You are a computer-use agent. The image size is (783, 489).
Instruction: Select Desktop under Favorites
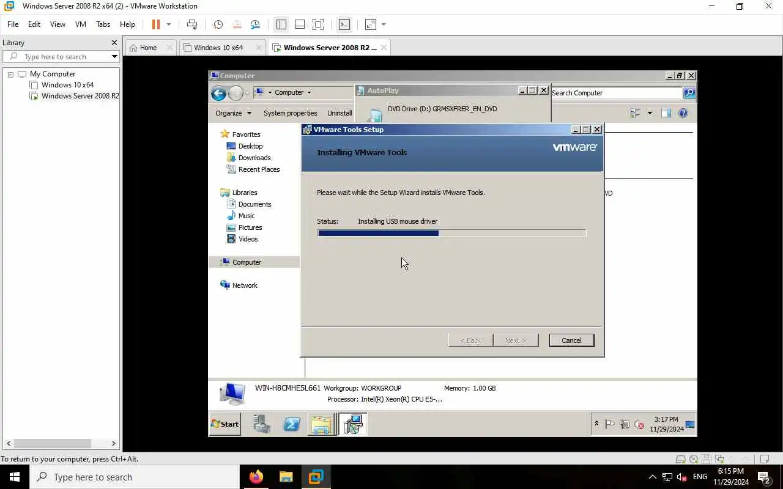click(245, 146)
